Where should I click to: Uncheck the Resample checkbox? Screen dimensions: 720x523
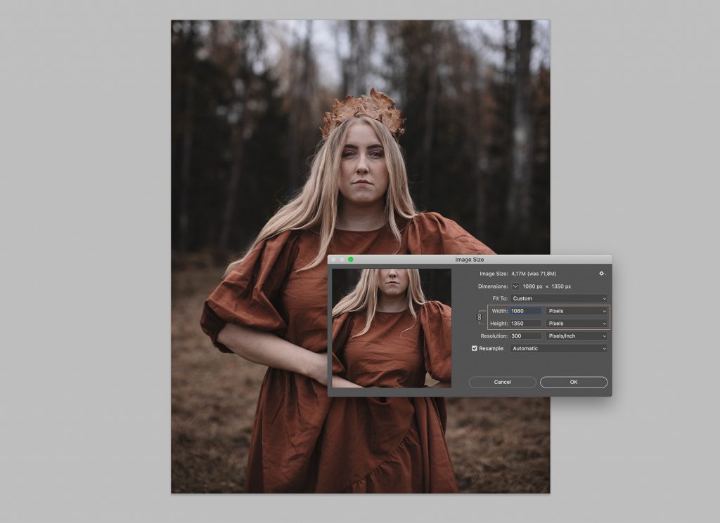coord(475,348)
